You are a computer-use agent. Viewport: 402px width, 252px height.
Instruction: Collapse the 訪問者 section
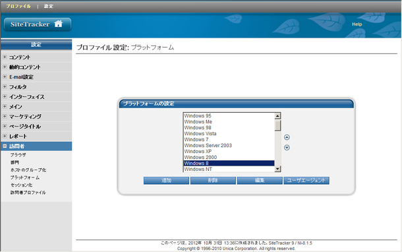point(5,146)
